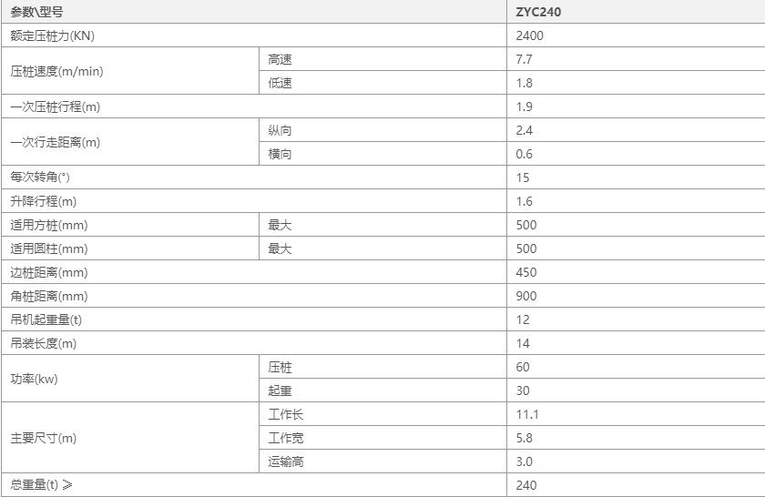Select the 压桩速度(m/min) label cell

[x=130, y=71]
